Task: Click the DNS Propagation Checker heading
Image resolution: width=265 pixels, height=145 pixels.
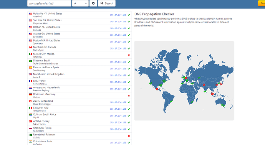Action: [x=154, y=14]
